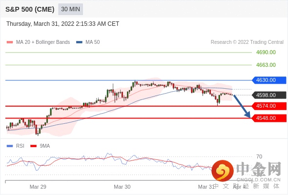Select the 4574.00 red support label
Image resolution: width=288 pixels, height=195 pixels.
click(269, 106)
